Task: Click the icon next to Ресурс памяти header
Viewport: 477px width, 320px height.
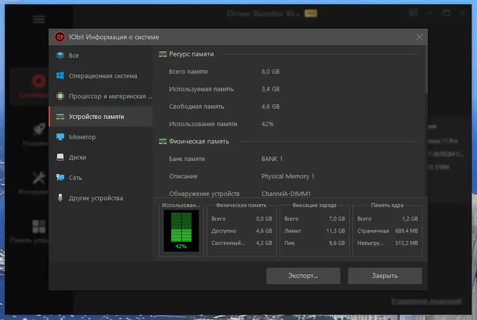Action: [x=162, y=54]
